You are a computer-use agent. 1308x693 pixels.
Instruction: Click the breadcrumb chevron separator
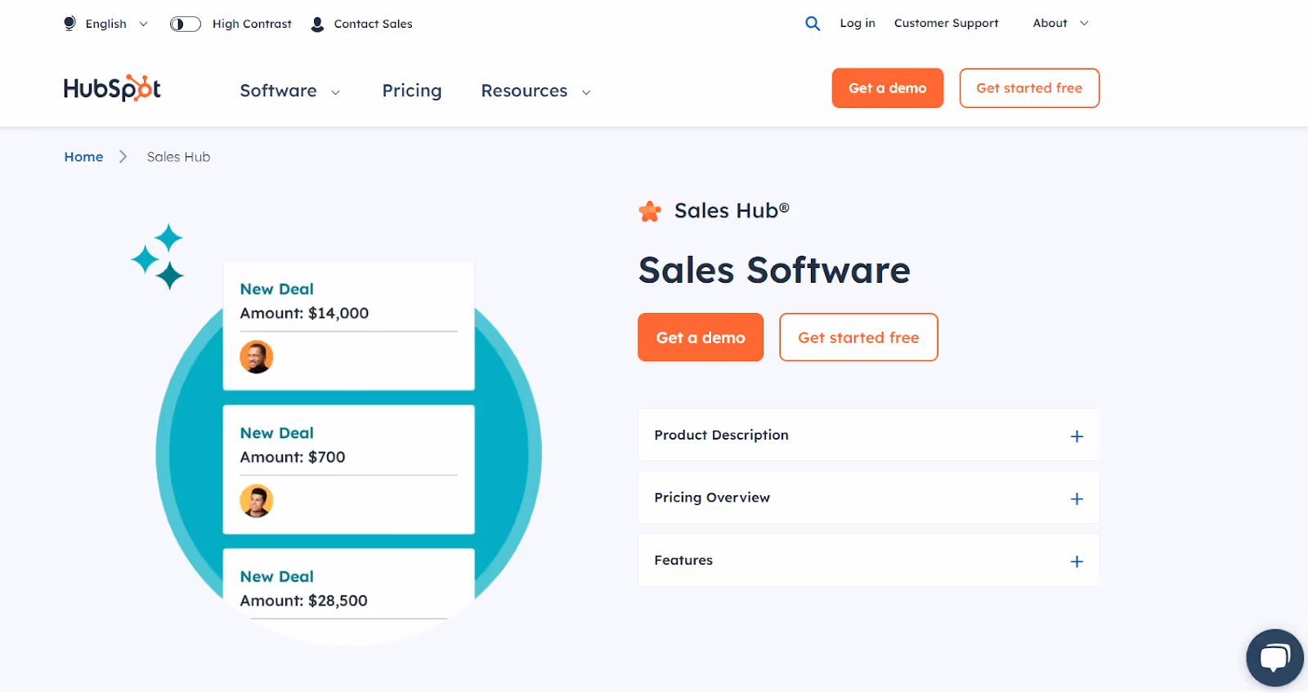click(123, 157)
